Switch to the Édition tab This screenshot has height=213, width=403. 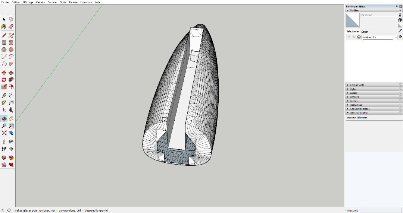pos(365,32)
